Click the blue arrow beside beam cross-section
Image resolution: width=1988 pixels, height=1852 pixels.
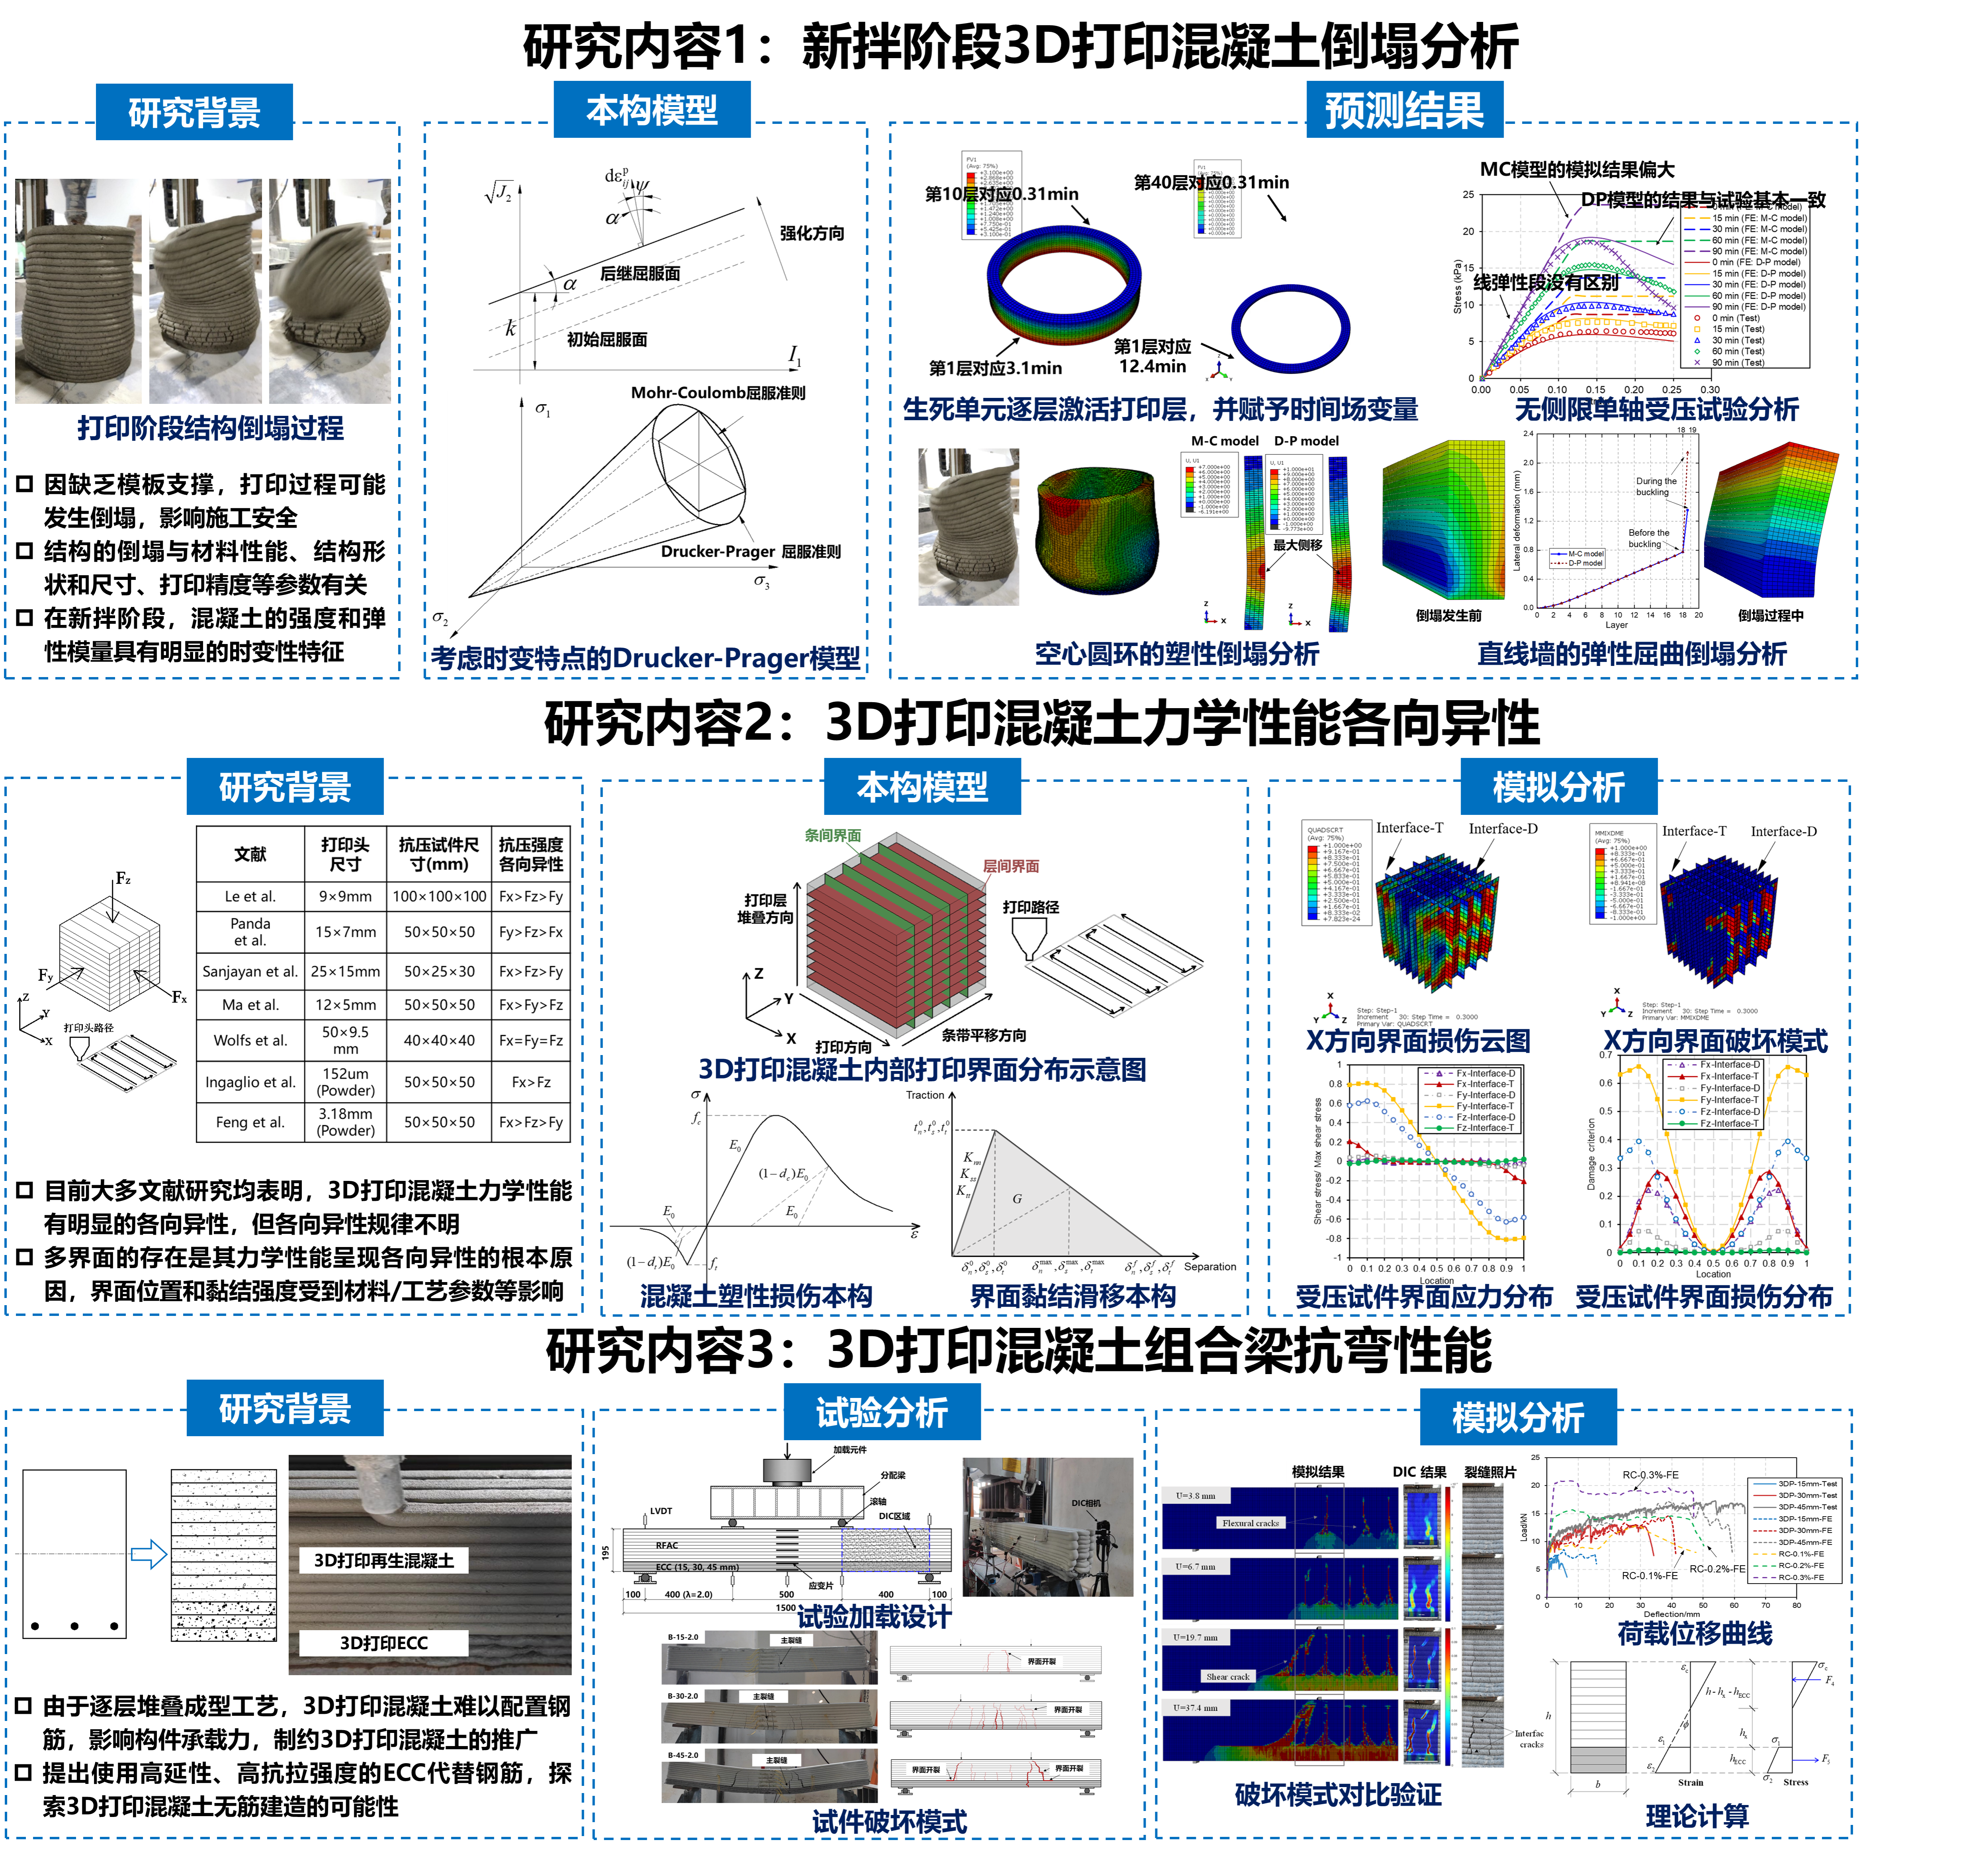149,1554
